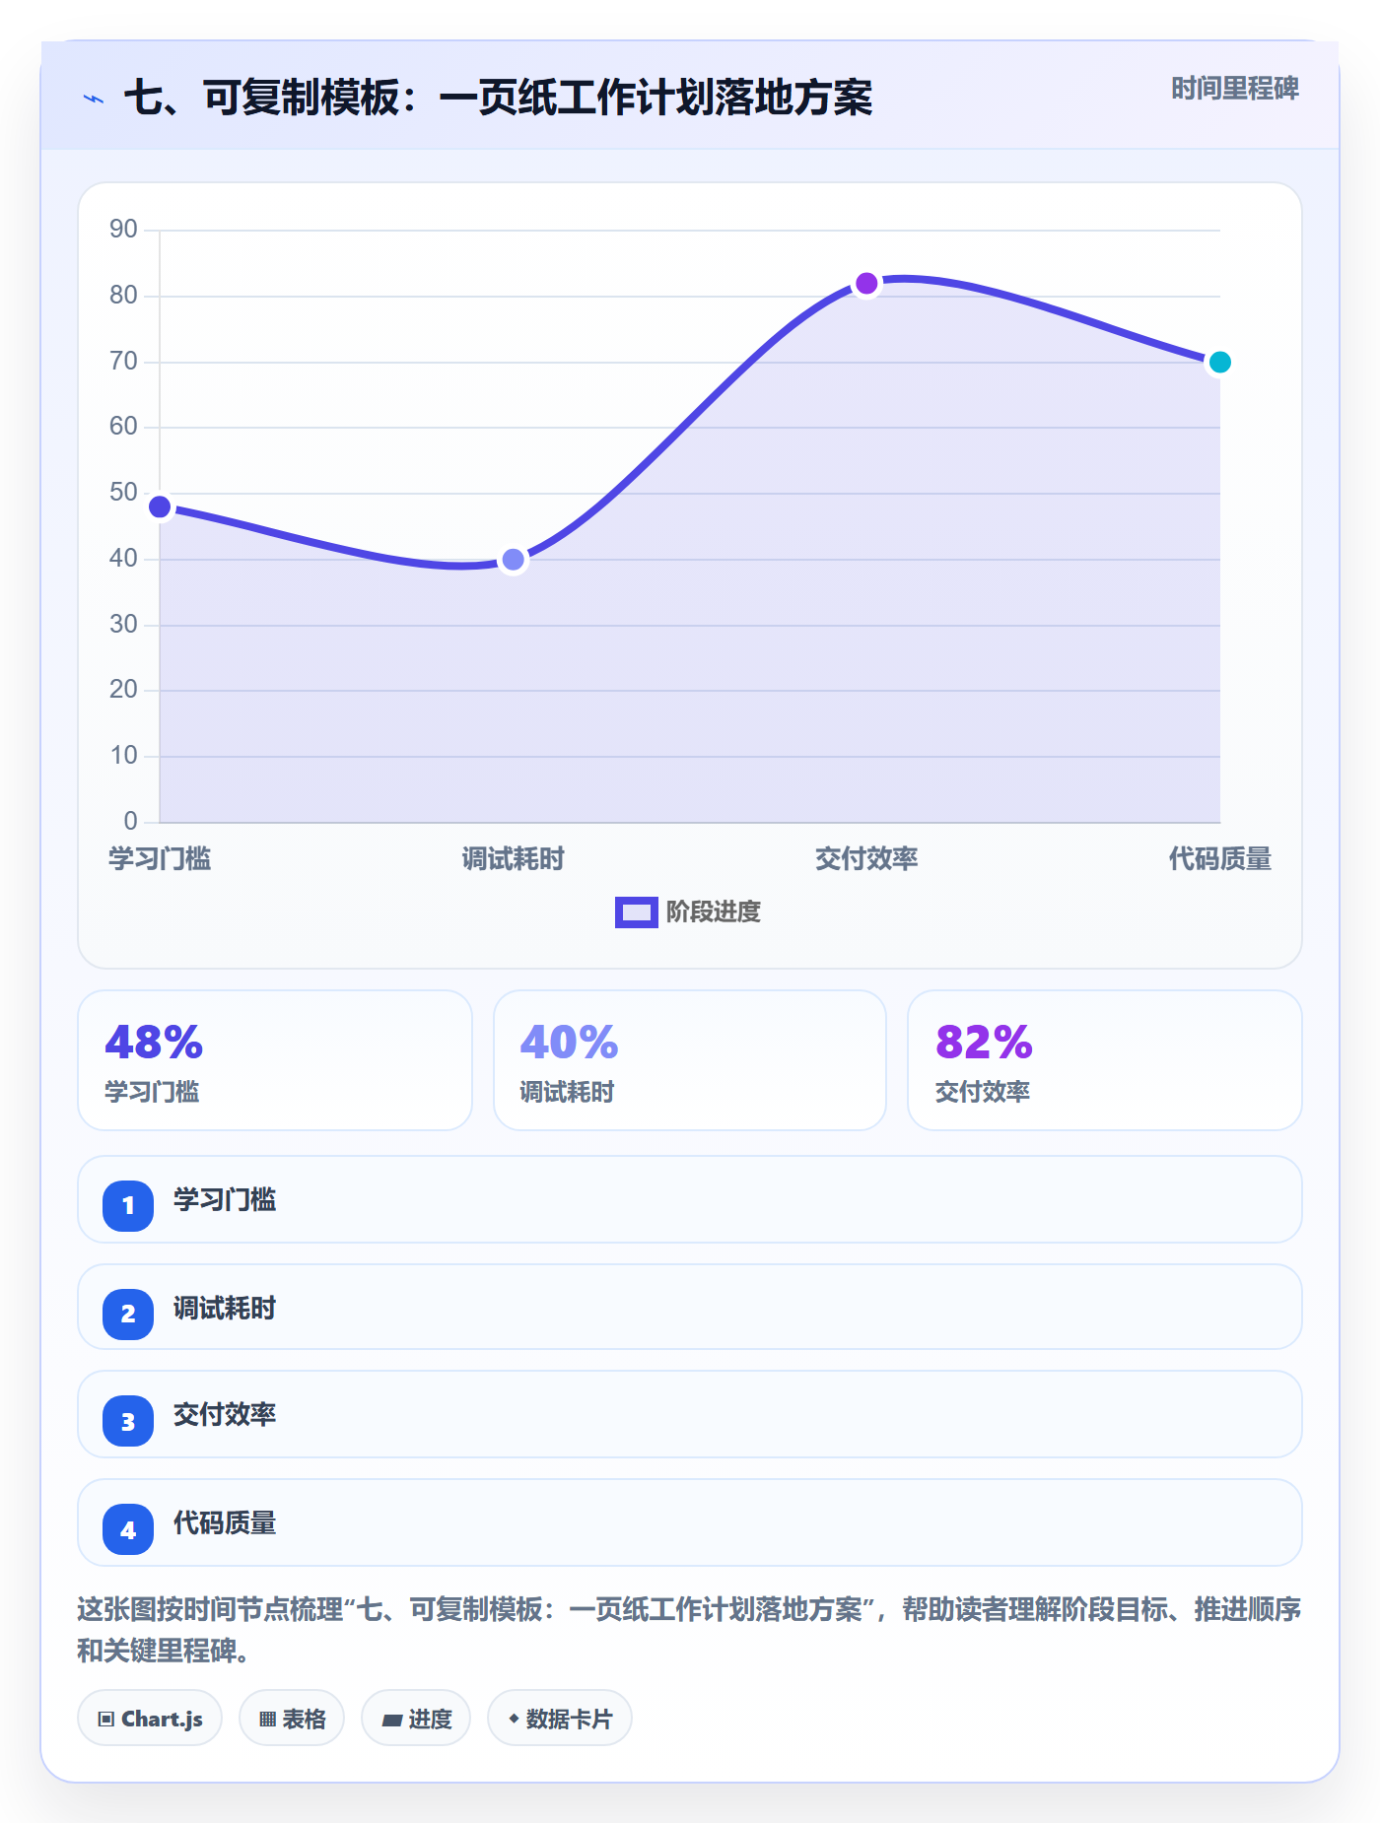Screen dimensions: 1380x1823
Task: Click the number 4 badge for 代码质量
Action: point(128,1529)
